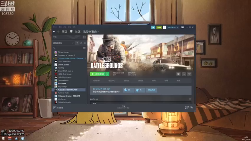
Task: Open the 查找组 find groups link
Action: pos(127,81)
